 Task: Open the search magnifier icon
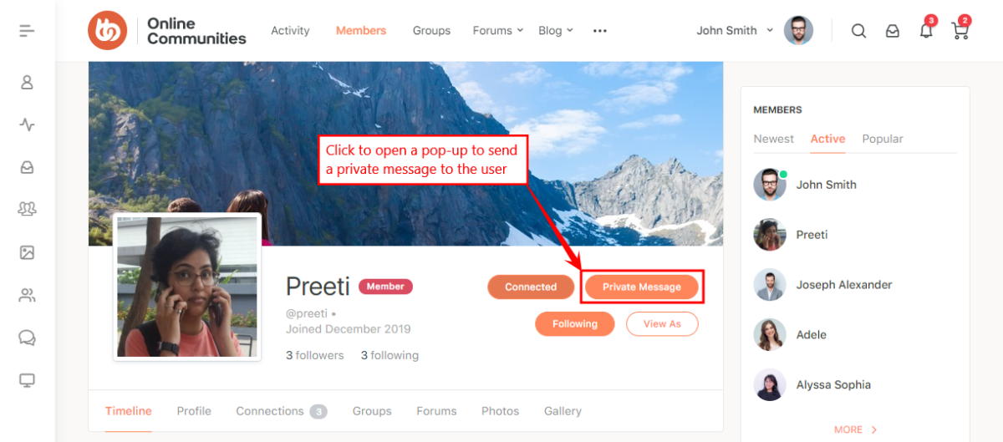(x=858, y=31)
